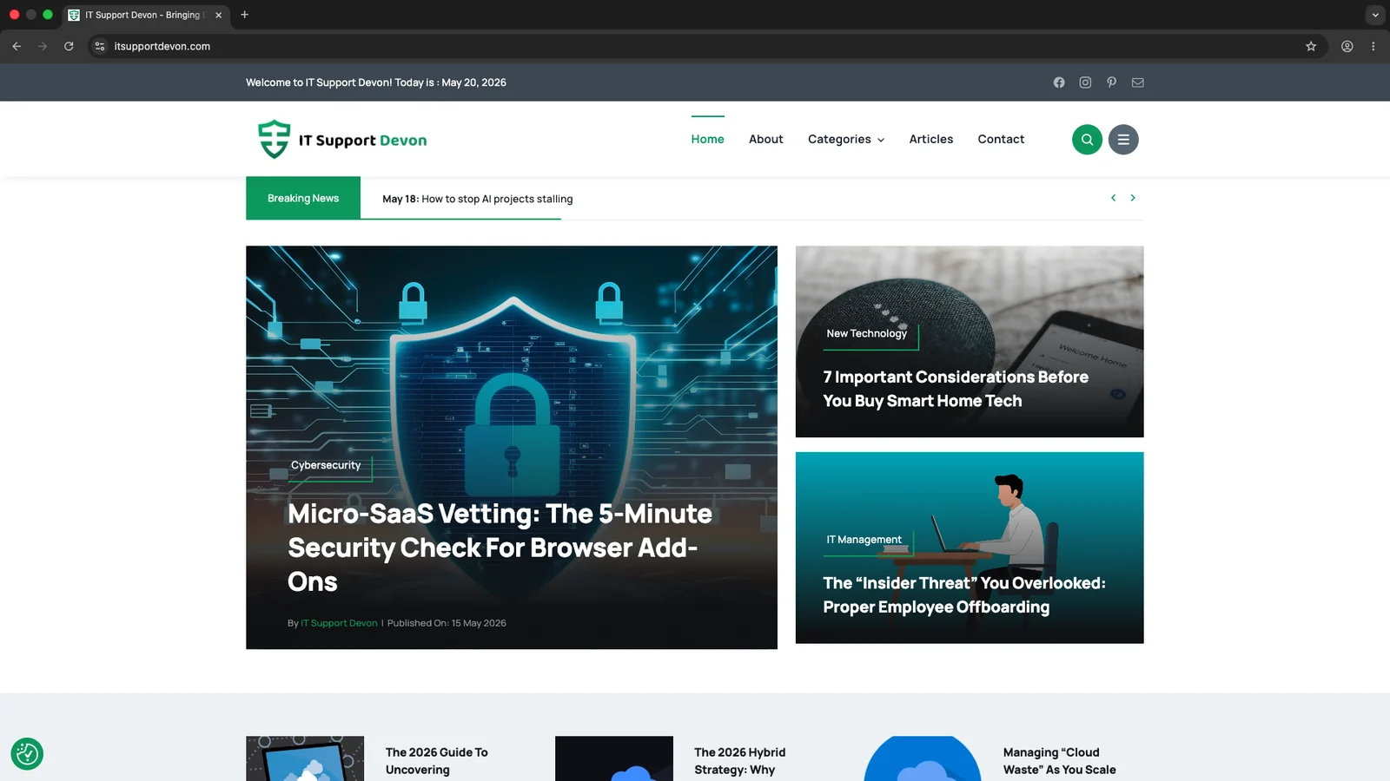Go forward in browser history
Image resolution: width=1390 pixels, height=781 pixels.
[43, 46]
